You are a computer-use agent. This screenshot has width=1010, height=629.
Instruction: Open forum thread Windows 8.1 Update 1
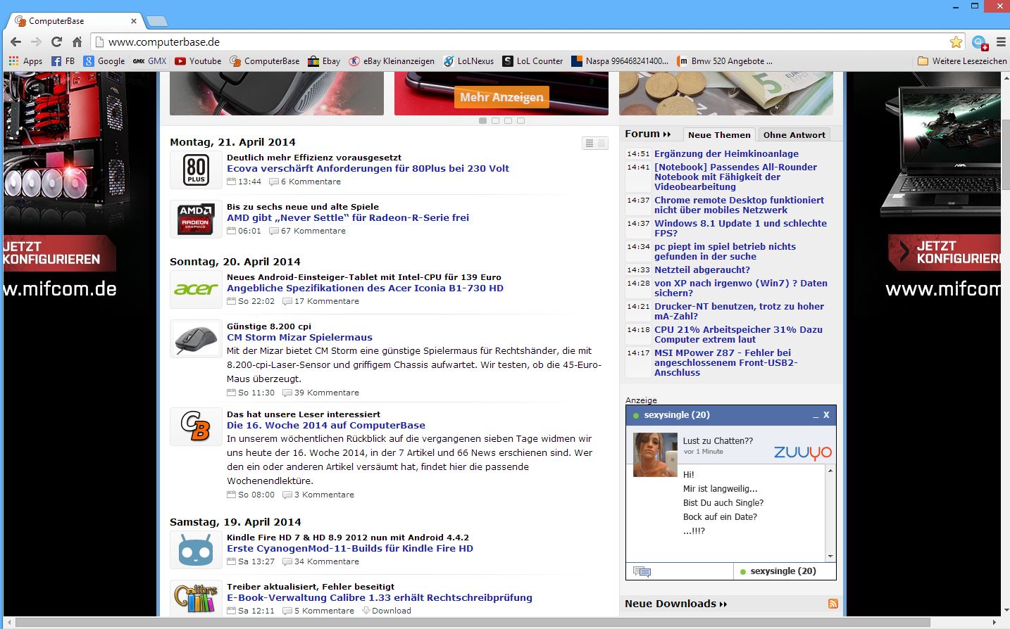pyautogui.click(x=740, y=229)
